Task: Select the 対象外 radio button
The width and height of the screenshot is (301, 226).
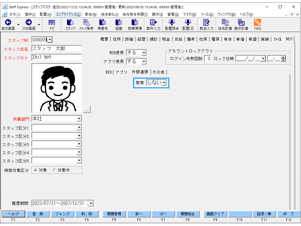Action: pos(54,170)
